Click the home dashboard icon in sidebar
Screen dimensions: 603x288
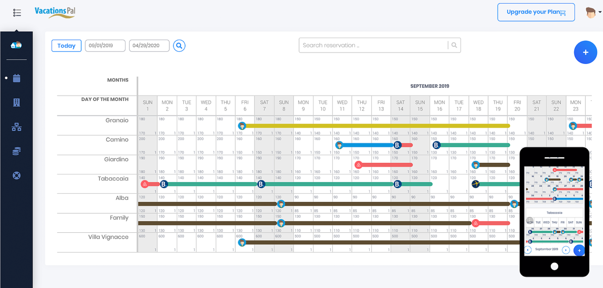pyautogui.click(x=16, y=45)
